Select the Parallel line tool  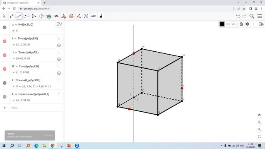[26, 16]
